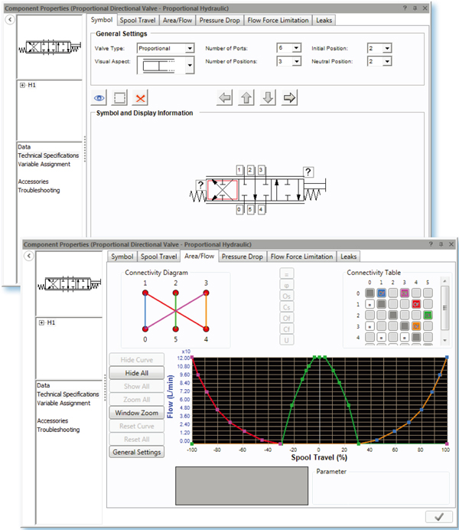Expand the H1 tree node in front window
This screenshot has height=530, width=459.
41,322
